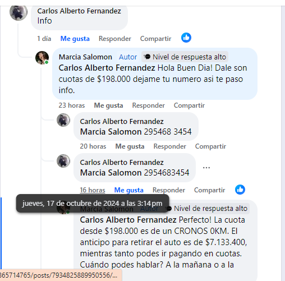Toggle Me gusta on the 16 horas reply
This screenshot has width=285, height=281.
(128, 190)
